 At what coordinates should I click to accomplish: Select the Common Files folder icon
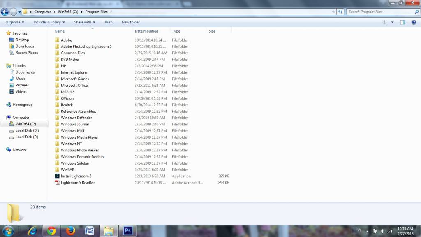57,53
